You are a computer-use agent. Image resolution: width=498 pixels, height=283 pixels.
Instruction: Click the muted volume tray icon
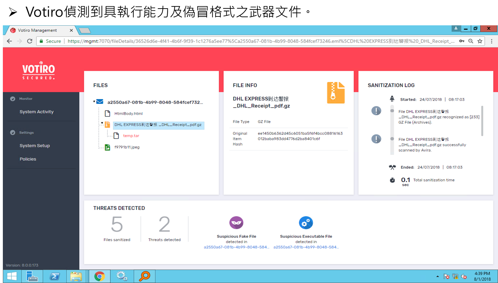click(464, 276)
